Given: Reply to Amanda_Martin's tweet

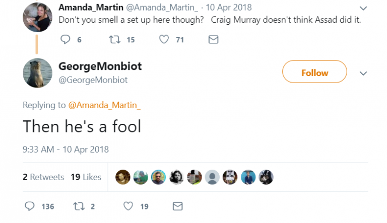Looking at the screenshot, I should click(66, 40).
